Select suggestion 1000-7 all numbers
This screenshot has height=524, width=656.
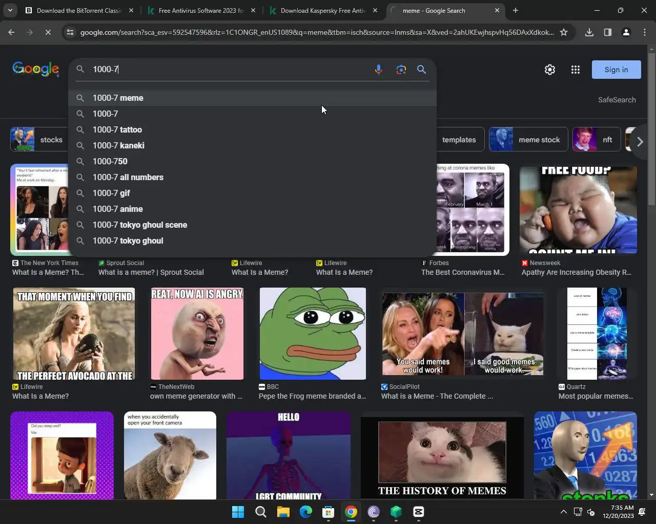pyautogui.click(x=252, y=177)
